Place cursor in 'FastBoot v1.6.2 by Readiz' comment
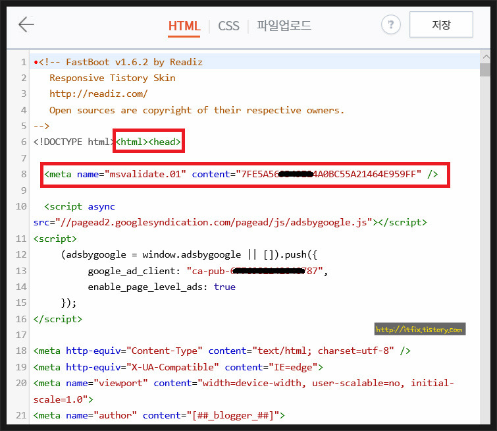Viewport: 497px width, 431px height. click(x=134, y=62)
